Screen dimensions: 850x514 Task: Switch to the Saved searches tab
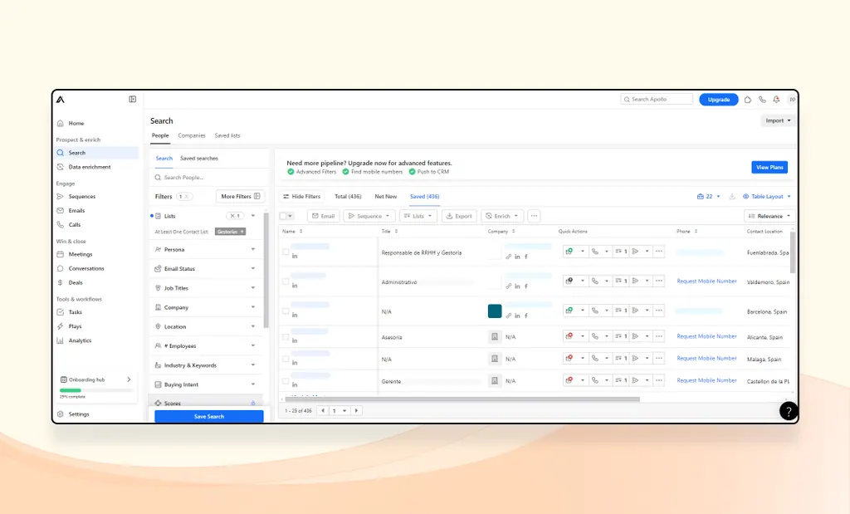click(x=199, y=159)
